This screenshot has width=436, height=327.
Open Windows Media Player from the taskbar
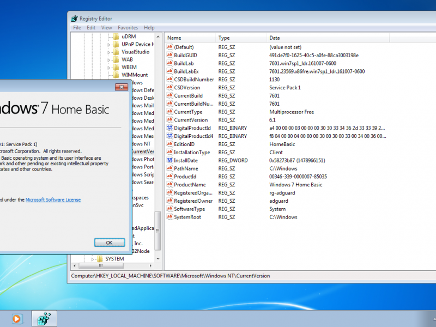tap(17, 319)
